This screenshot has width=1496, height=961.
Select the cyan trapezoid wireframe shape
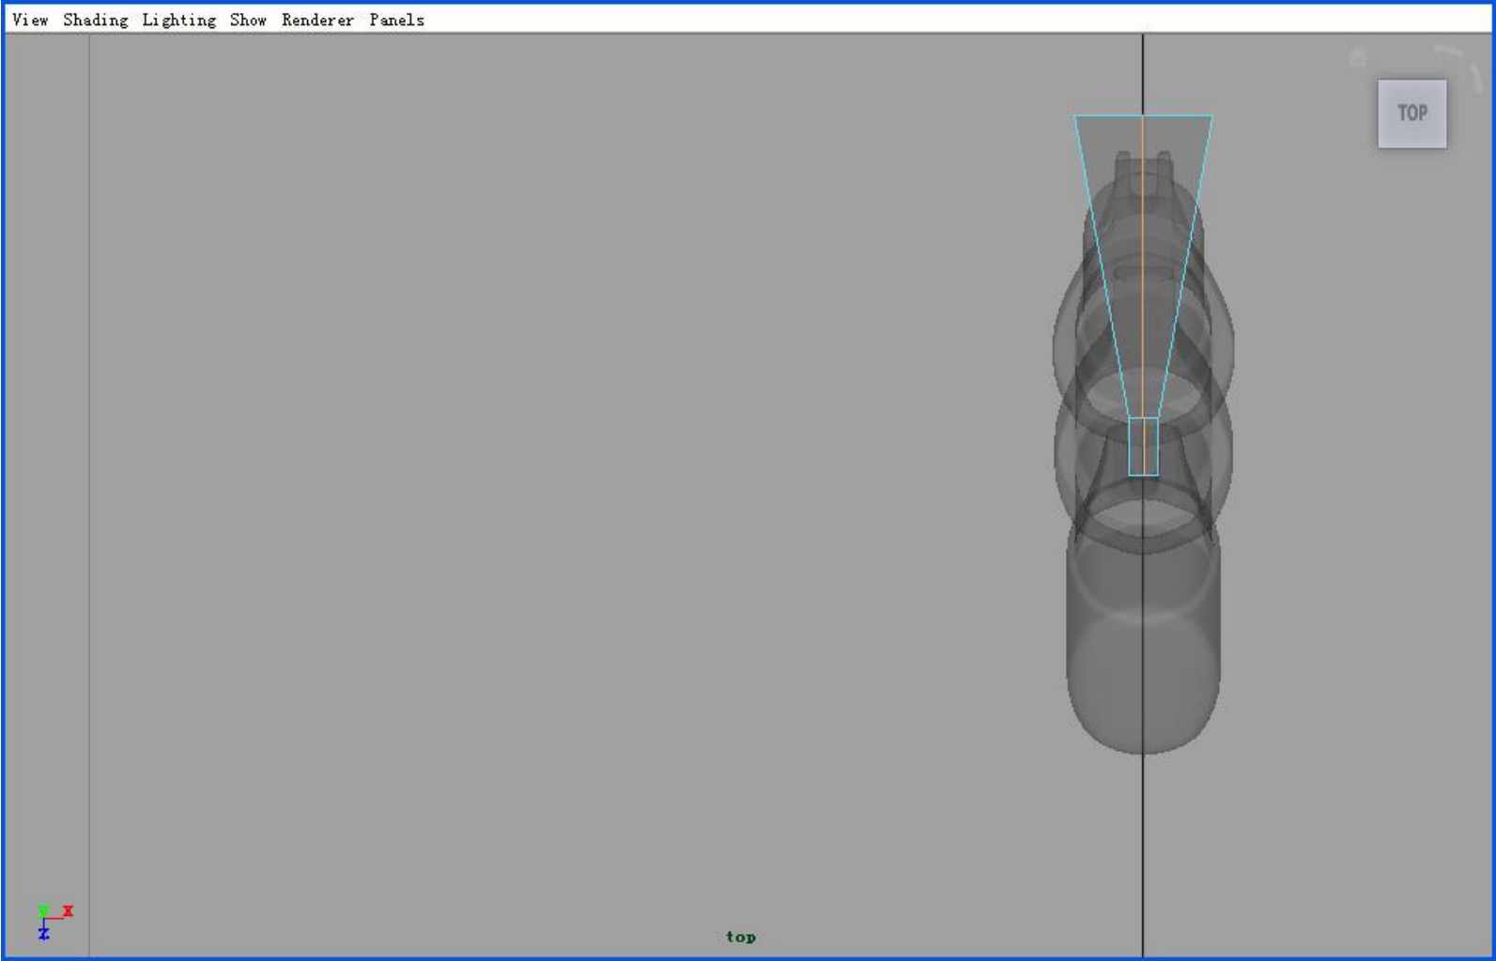pos(1143,267)
